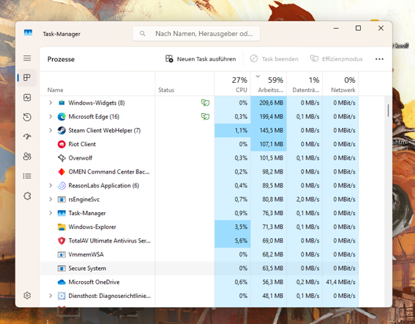
Task: Open the hamburger navigation menu
Action: click(27, 58)
